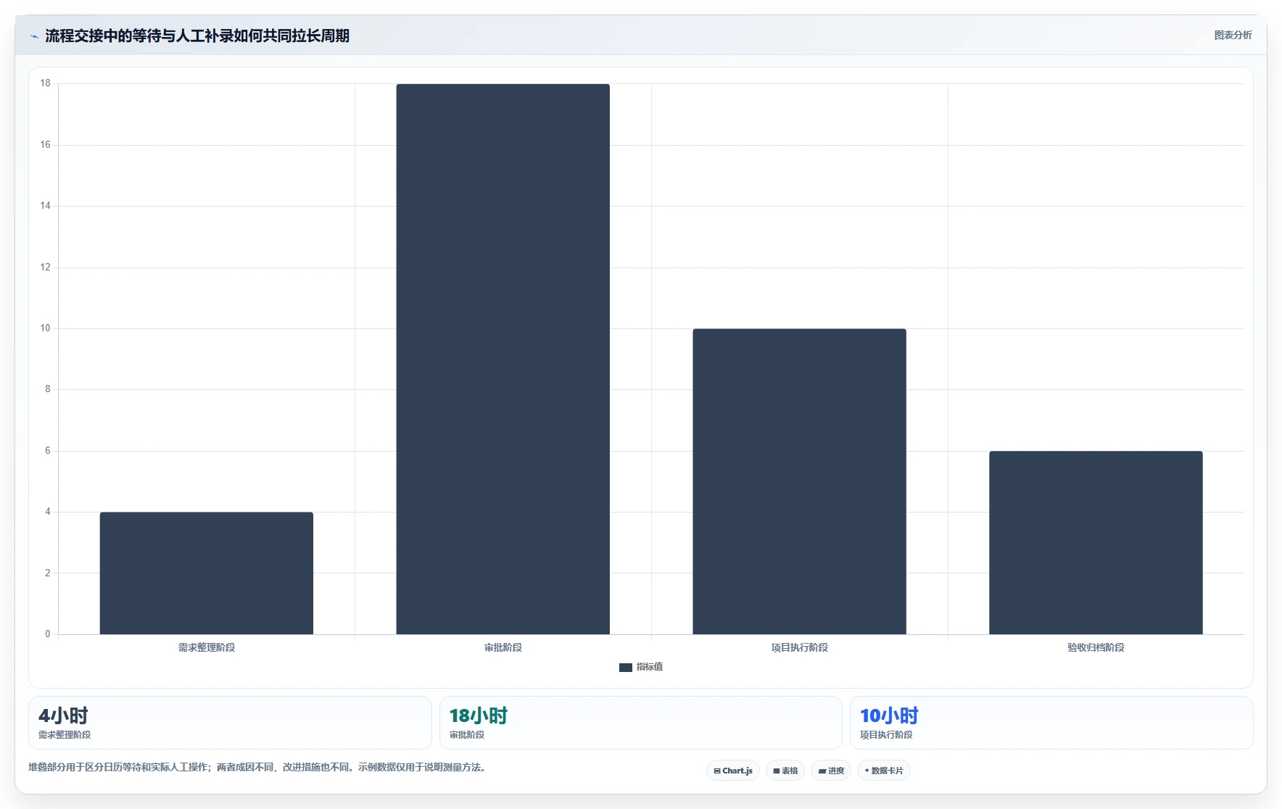Viewport: 1282px width, 809px height.
Task: Click the 审批阶段 caption under 18小时
Action: pyautogui.click(x=467, y=734)
